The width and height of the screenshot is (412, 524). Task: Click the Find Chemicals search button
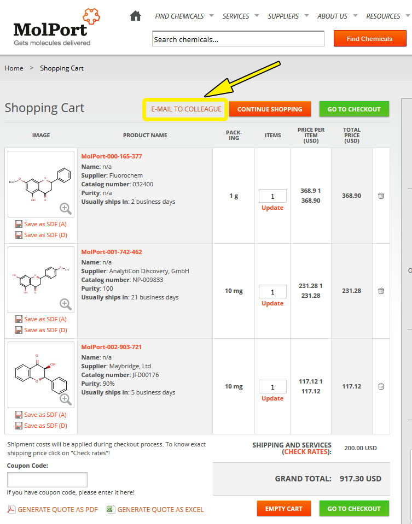tap(370, 38)
